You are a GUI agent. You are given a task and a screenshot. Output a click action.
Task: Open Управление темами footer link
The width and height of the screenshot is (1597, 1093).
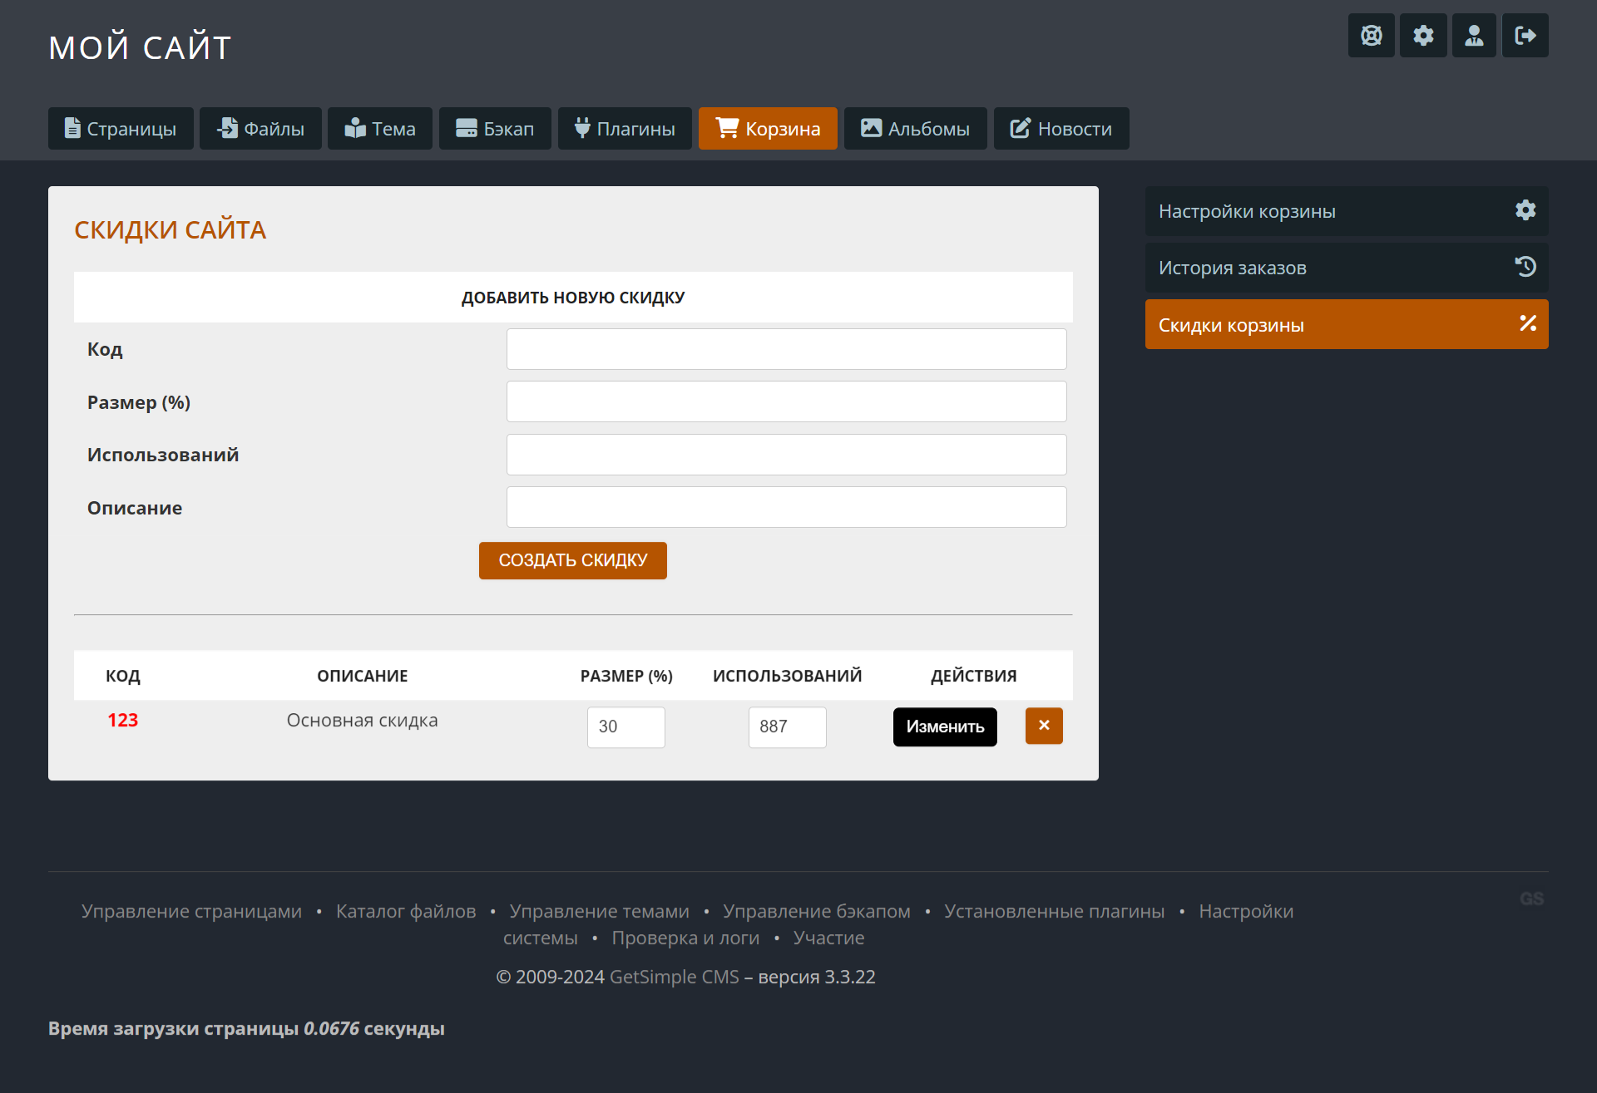(599, 911)
